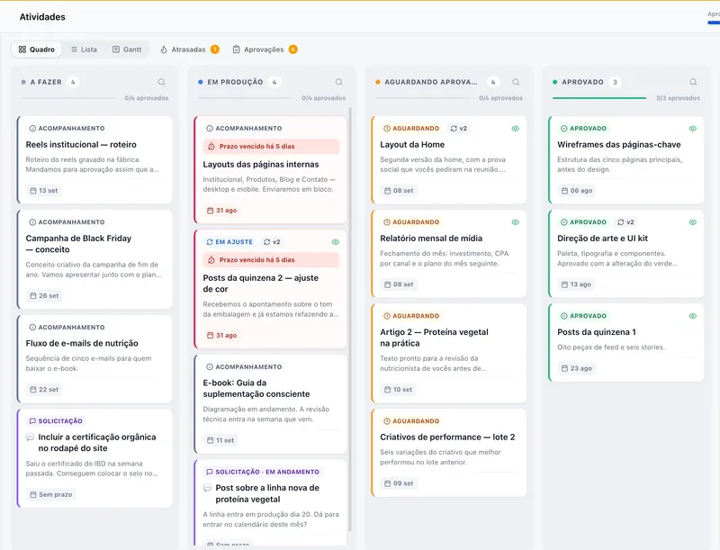
Task: Open Criativos de performance — lote 2 card
Action: pos(449,453)
